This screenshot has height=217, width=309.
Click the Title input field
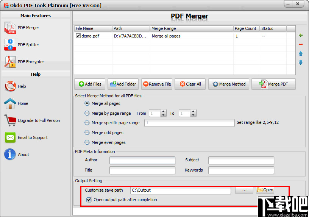coord(142,170)
